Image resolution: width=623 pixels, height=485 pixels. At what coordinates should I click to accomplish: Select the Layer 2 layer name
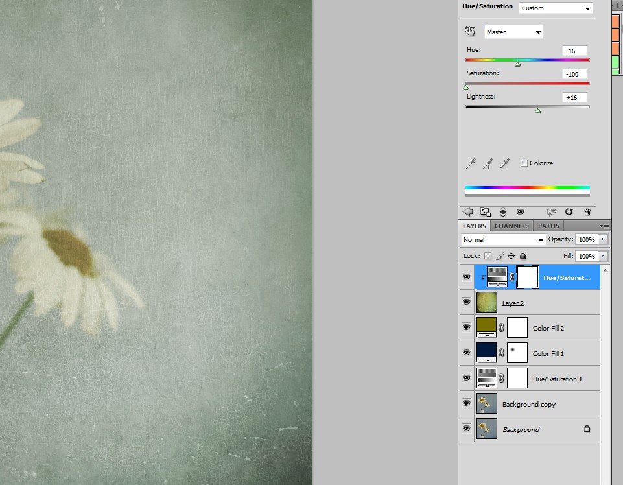click(x=513, y=303)
